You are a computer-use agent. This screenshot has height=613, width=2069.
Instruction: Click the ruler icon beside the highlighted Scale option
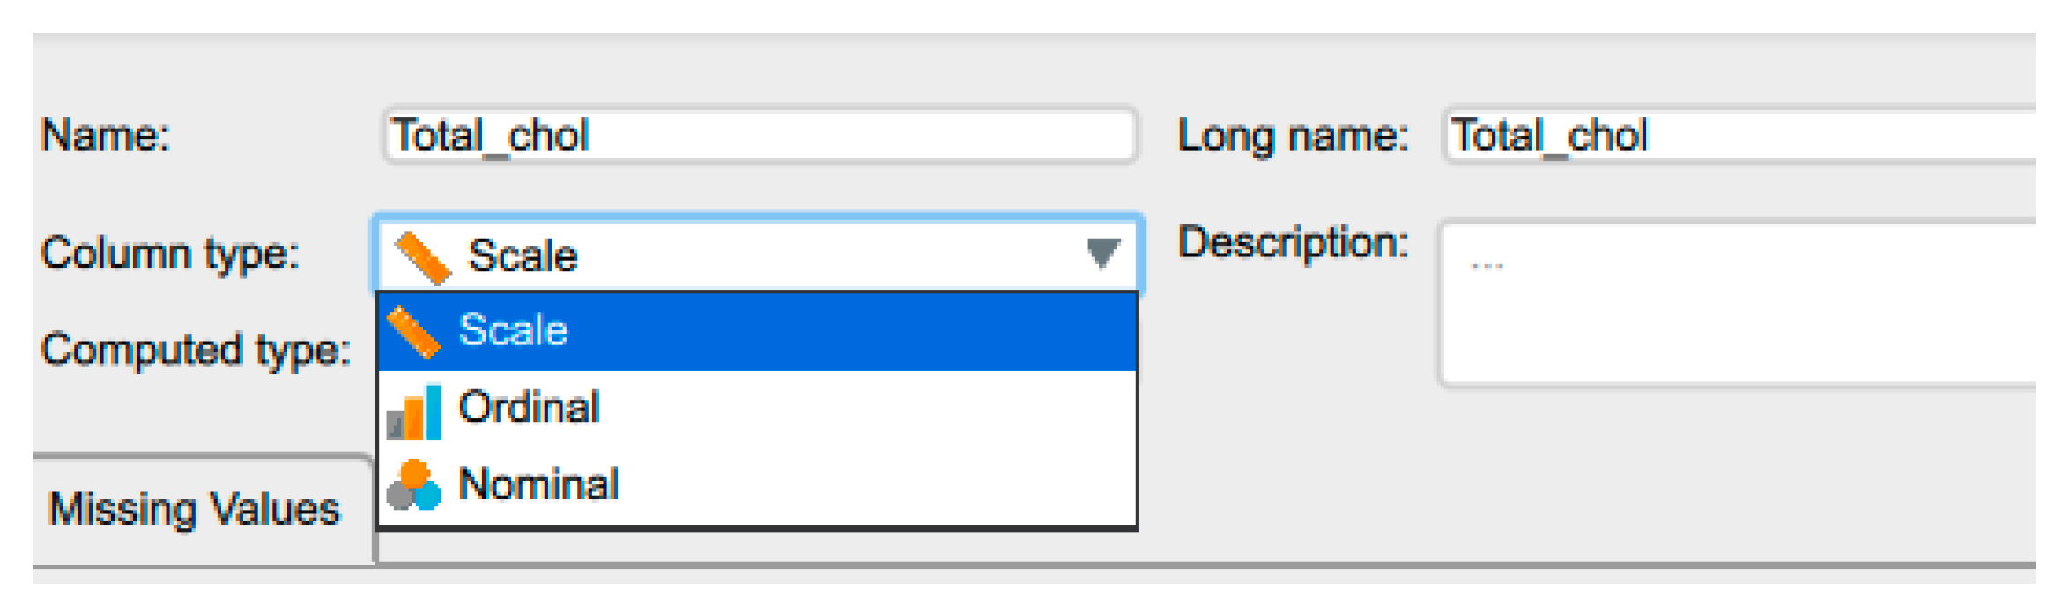[x=413, y=332]
